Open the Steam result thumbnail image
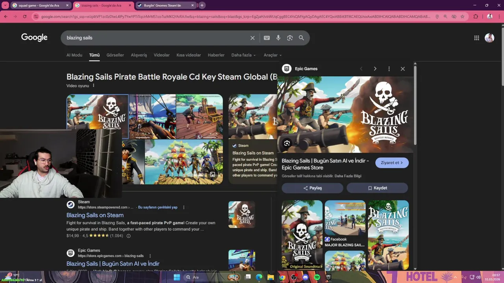504x283 pixels. (242, 215)
